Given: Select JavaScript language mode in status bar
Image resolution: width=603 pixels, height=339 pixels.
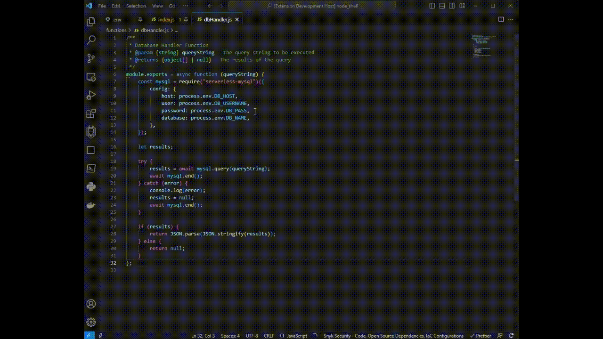Looking at the screenshot, I should 297,336.
